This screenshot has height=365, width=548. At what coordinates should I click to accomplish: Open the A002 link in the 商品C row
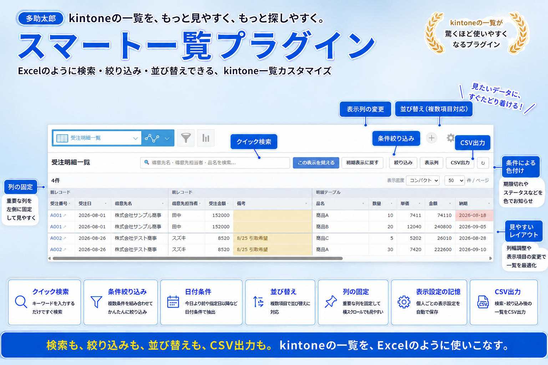(56, 238)
